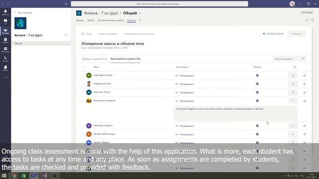
Task: Click the Вернуть button
Action: 297,34
